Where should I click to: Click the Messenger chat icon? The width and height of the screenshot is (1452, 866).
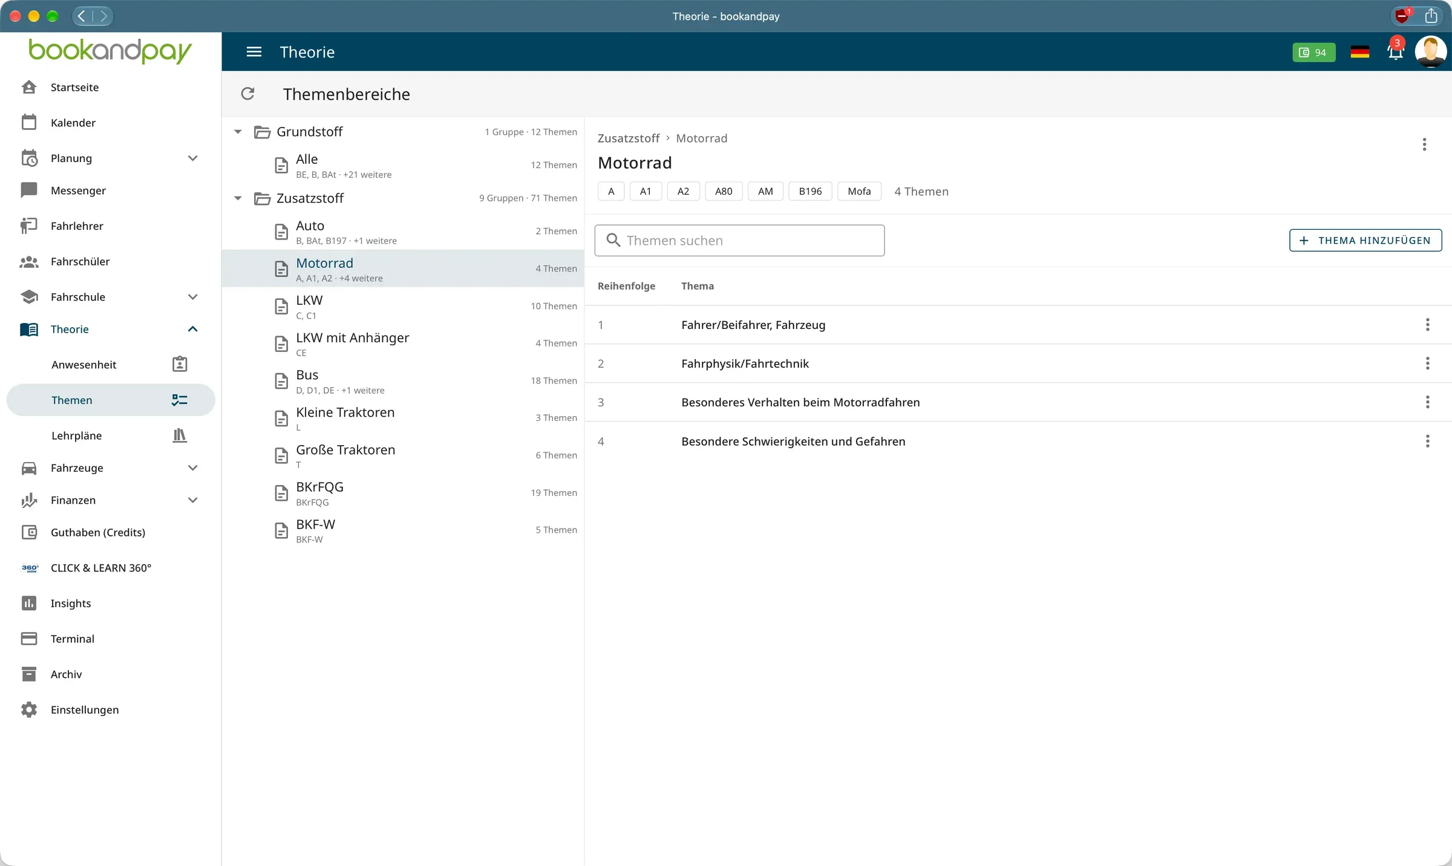coord(29,190)
